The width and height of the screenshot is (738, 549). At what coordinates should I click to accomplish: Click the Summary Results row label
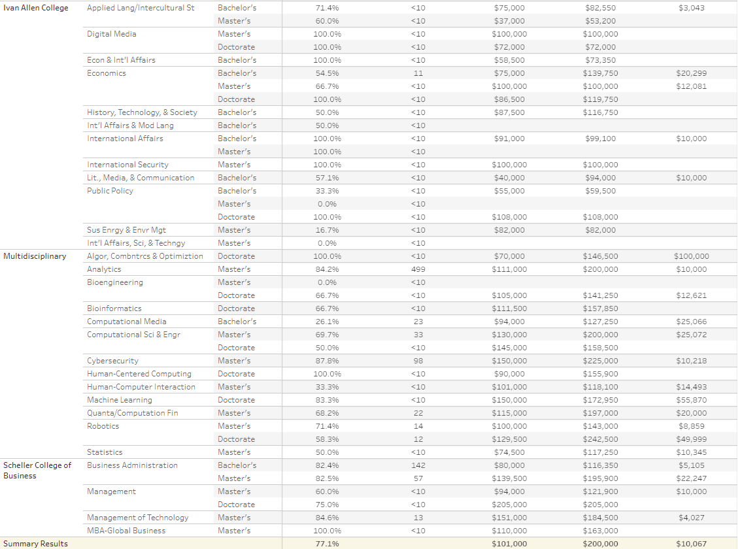tap(35, 544)
